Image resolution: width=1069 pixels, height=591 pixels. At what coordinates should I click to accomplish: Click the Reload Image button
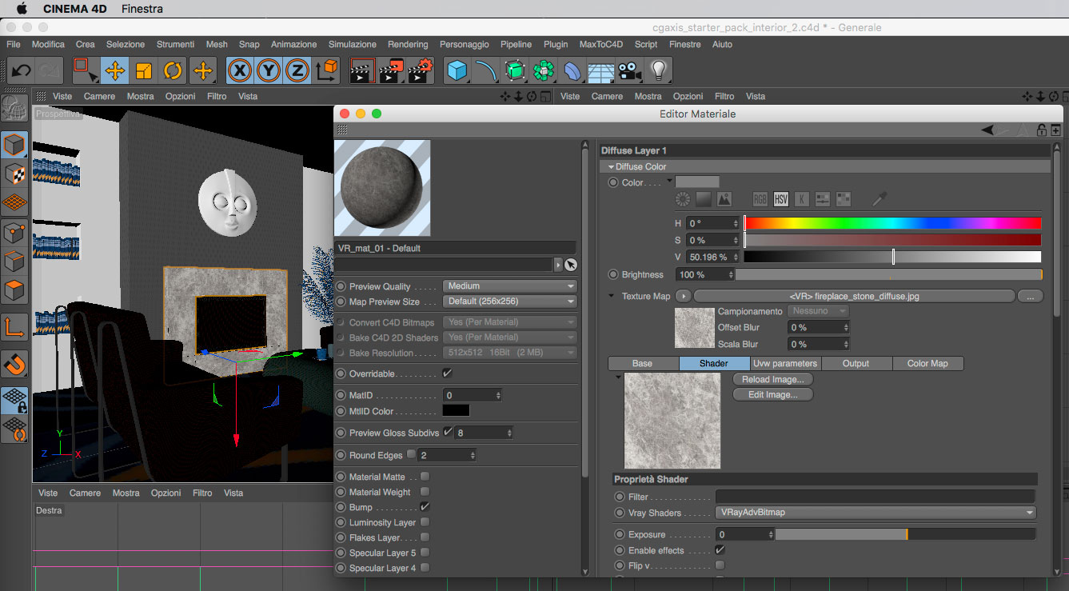pyautogui.click(x=772, y=379)
